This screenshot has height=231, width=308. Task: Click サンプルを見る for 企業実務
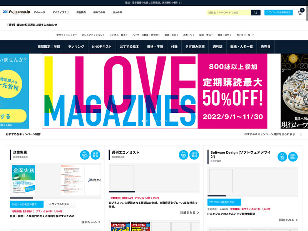(x=61, y=204)
